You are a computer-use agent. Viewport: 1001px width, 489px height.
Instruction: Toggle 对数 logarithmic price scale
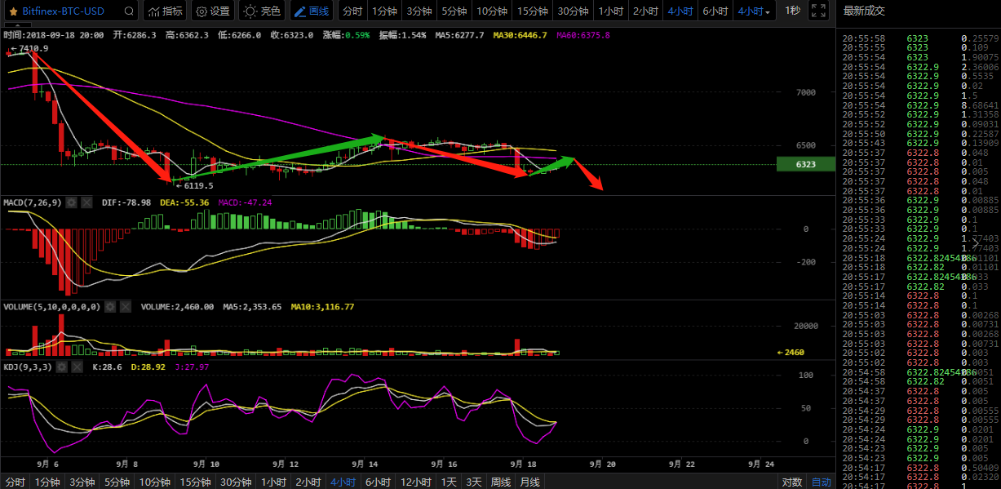coord(791,482)
